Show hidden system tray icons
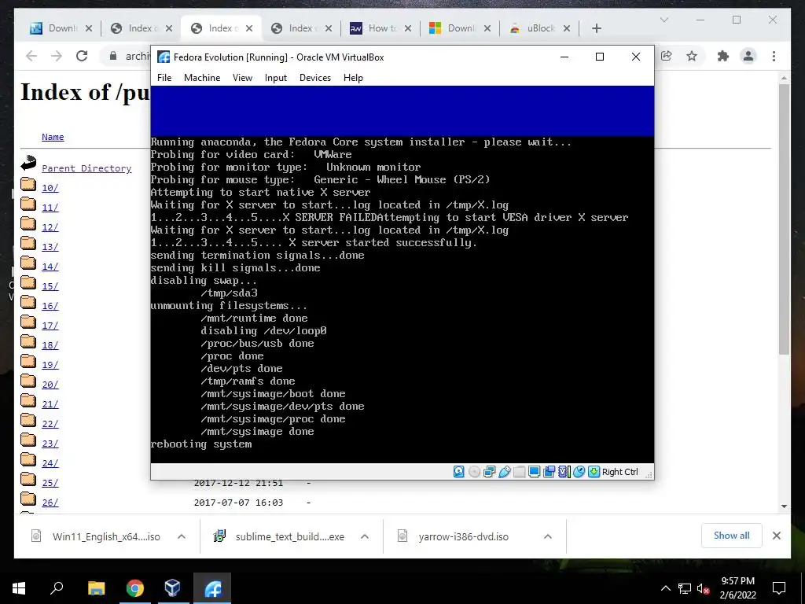This screenshot has width=805, height=604. [x=665, y=588]
